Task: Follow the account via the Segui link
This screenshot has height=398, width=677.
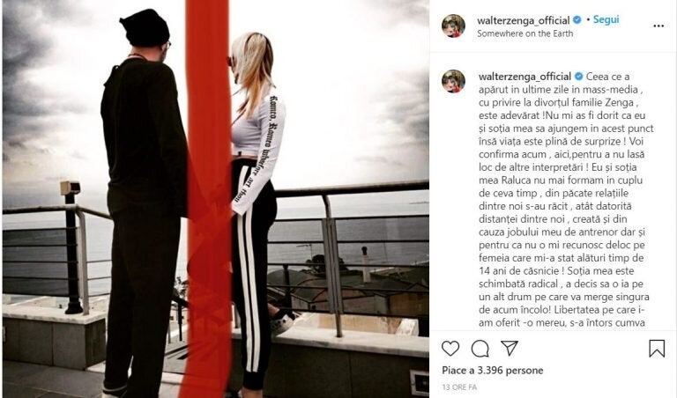Action: tap(606, 19)
